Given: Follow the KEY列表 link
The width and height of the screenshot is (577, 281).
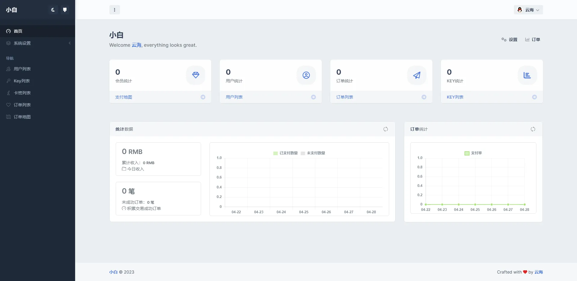Looking at the screenshot, I should [x=455, y=97].
